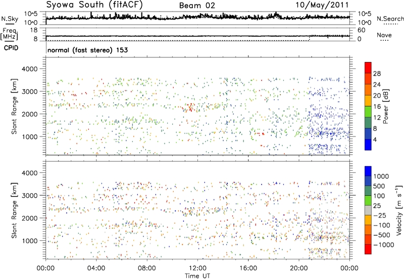The image size is (404, 279).
Task: Pick the blue top segment of velocity colorbar
Action: point(368,171)
